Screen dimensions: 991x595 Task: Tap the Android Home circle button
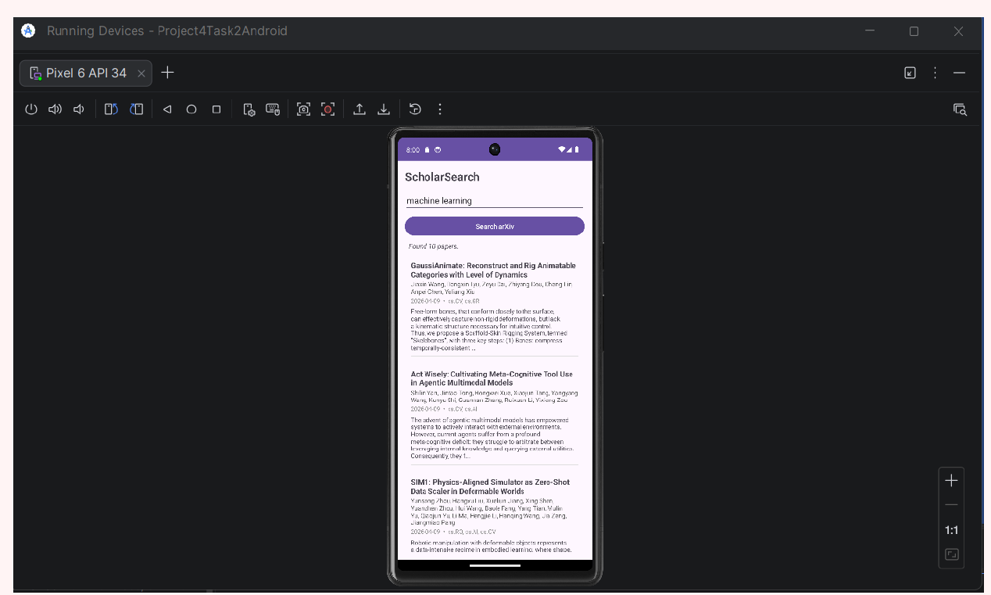(x=191, y=109)
